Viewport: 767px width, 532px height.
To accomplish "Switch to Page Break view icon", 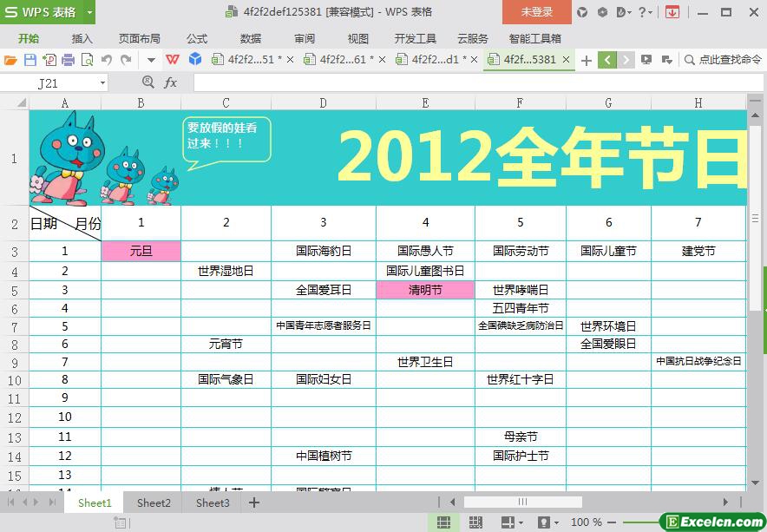I will click(x=475, y=522).
